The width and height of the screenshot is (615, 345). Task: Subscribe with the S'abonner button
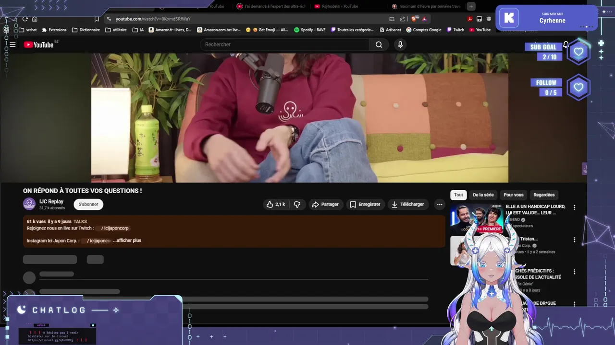[x=88, y=204]
